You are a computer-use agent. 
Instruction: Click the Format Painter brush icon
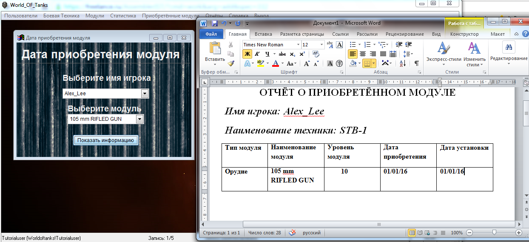tap(231, 63)
